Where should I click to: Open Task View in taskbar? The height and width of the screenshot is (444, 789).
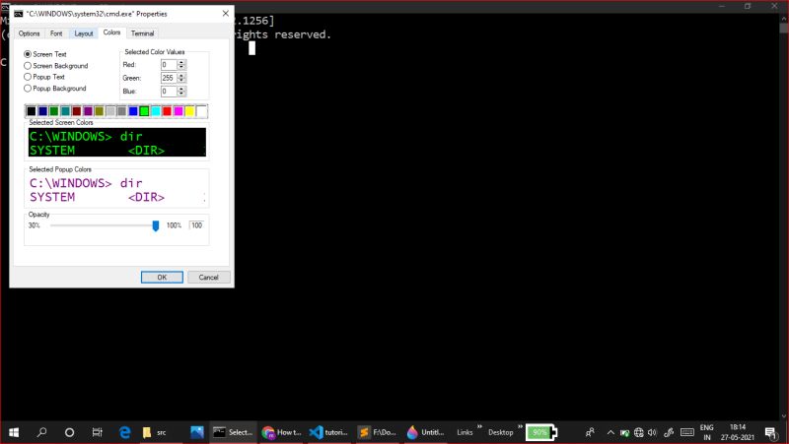97,432
